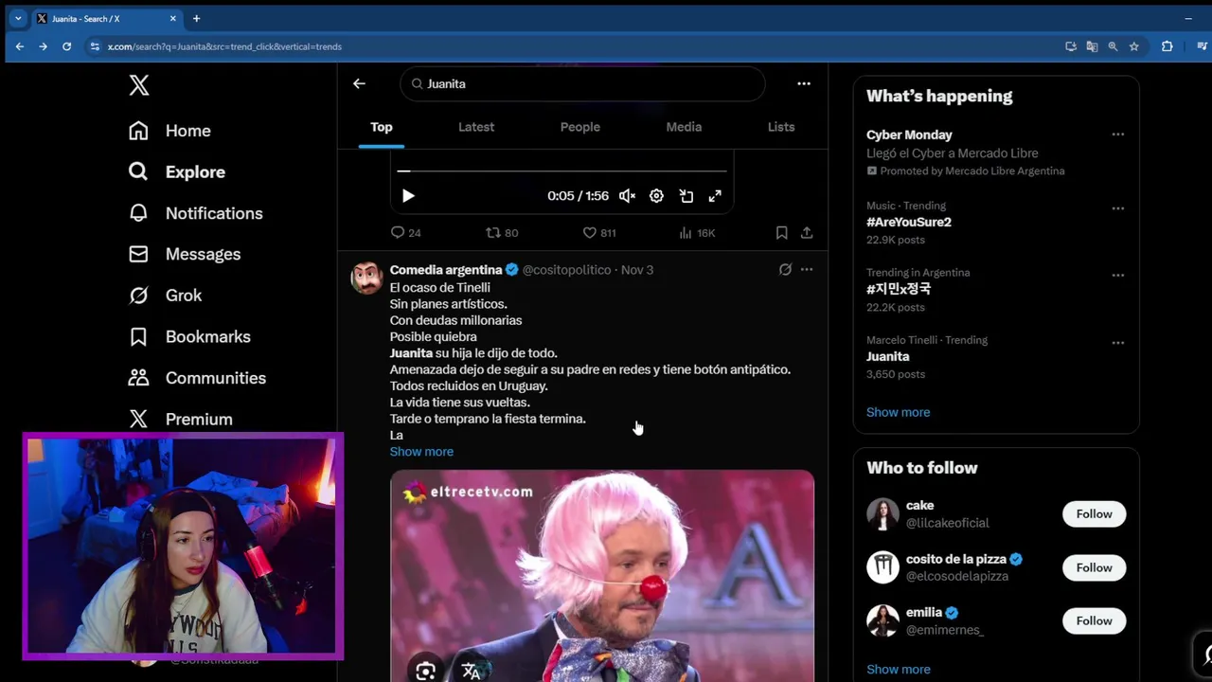The width and height of the screenshot is (1212, 682).
Task: Open the Tinelli clown wig image
Action: pyautogui.click(x=602, y=576)
